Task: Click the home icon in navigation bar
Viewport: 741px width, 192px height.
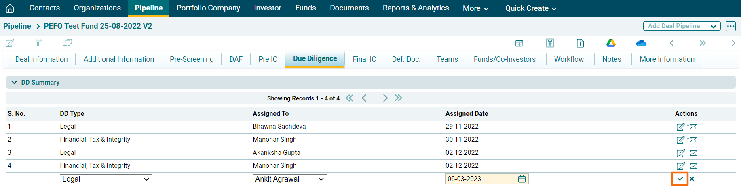Action: 10,8
